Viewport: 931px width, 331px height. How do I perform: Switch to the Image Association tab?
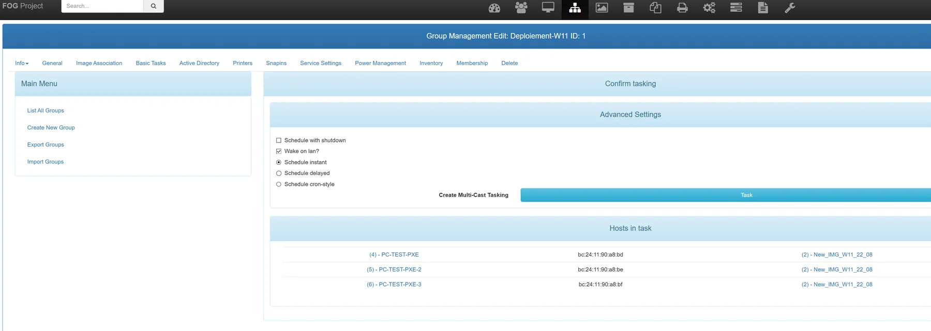pyautogui.click(x=99, y=63)
